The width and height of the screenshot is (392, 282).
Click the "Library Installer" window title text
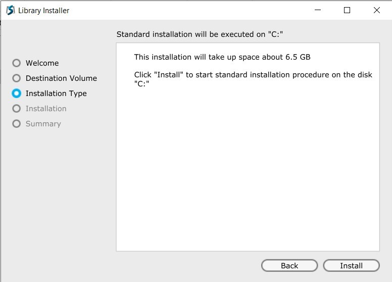coord(43,11)
